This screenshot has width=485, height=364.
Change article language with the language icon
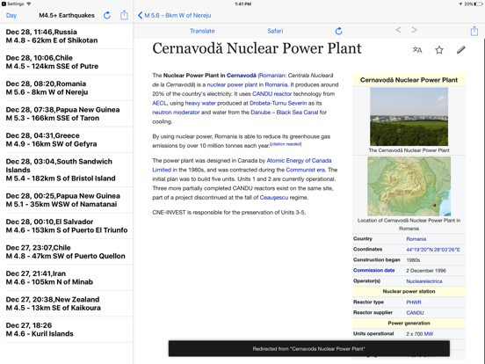tap(417, 49)
